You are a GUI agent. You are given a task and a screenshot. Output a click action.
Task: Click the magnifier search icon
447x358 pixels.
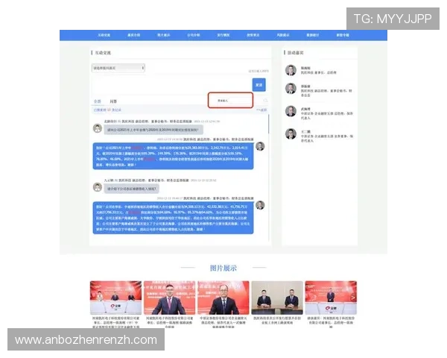265,101
